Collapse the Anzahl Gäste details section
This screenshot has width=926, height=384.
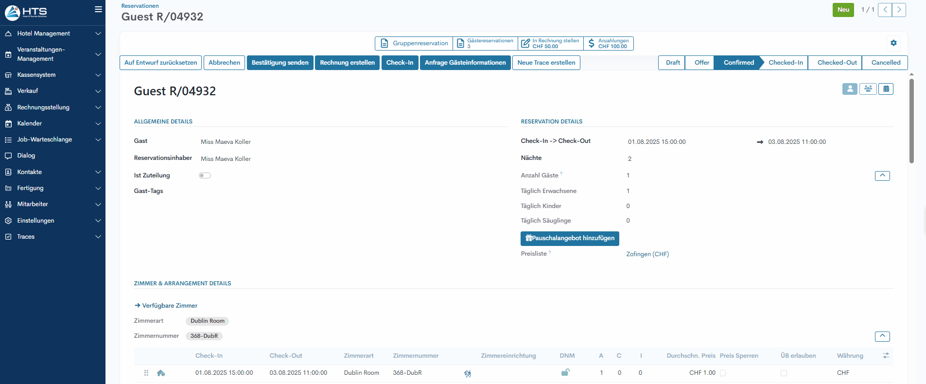(882, 175)
